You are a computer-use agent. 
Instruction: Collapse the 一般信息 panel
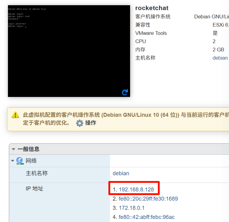[x=13, y=149]
